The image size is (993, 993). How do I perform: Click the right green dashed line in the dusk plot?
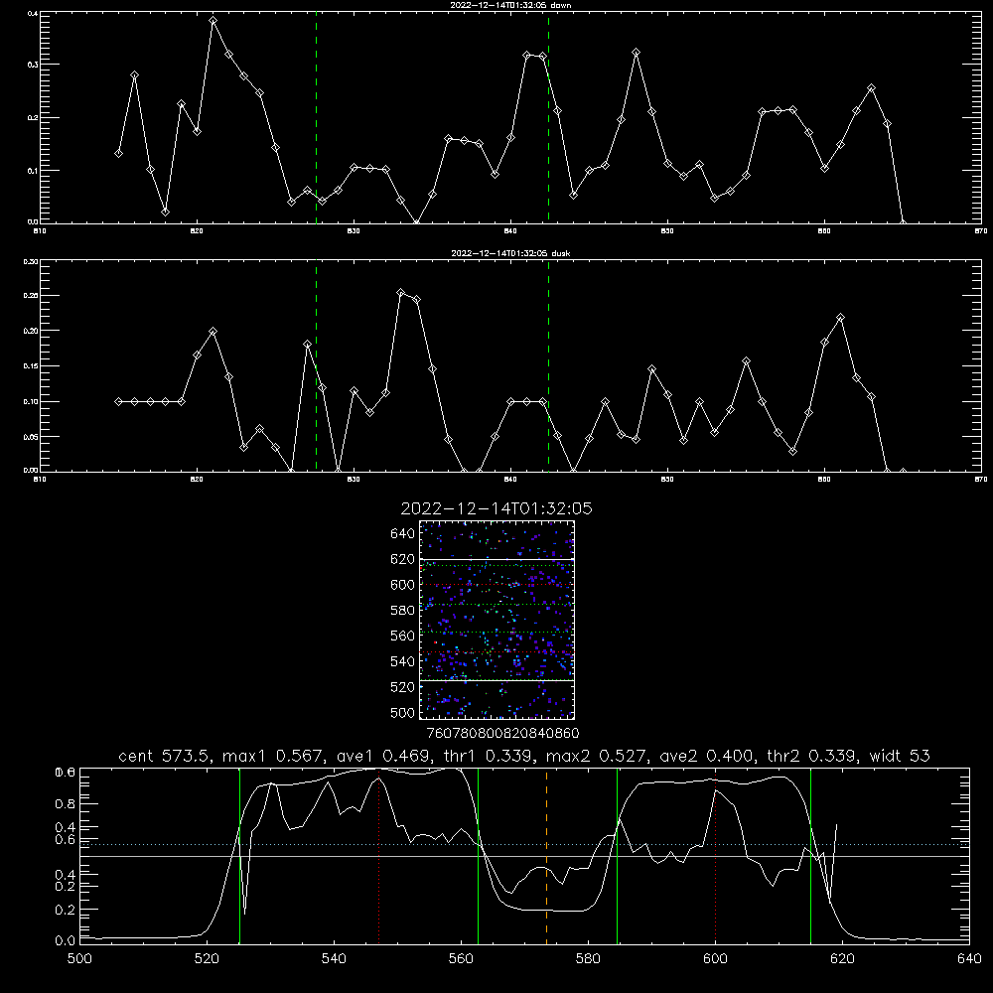pos(548,365)
